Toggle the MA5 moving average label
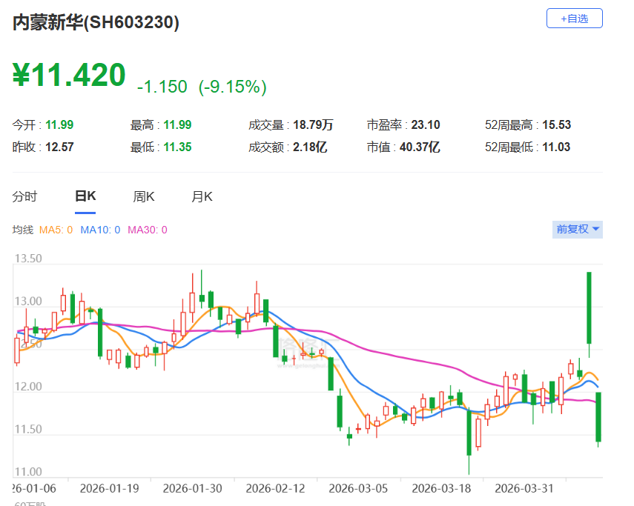Viewport: 634px width, 506px height. coord(56,230)
